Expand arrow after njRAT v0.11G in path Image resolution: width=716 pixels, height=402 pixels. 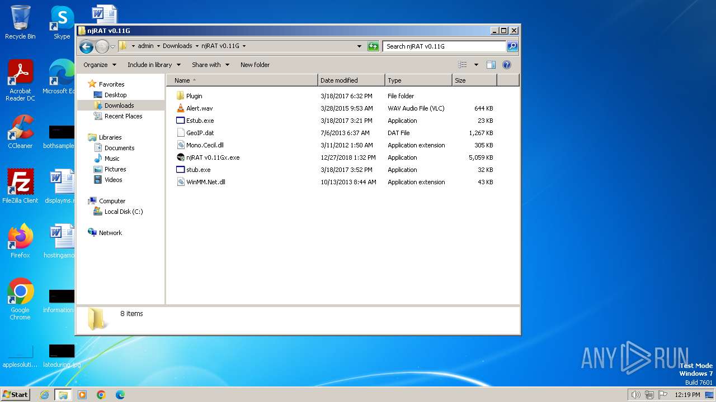244,46
